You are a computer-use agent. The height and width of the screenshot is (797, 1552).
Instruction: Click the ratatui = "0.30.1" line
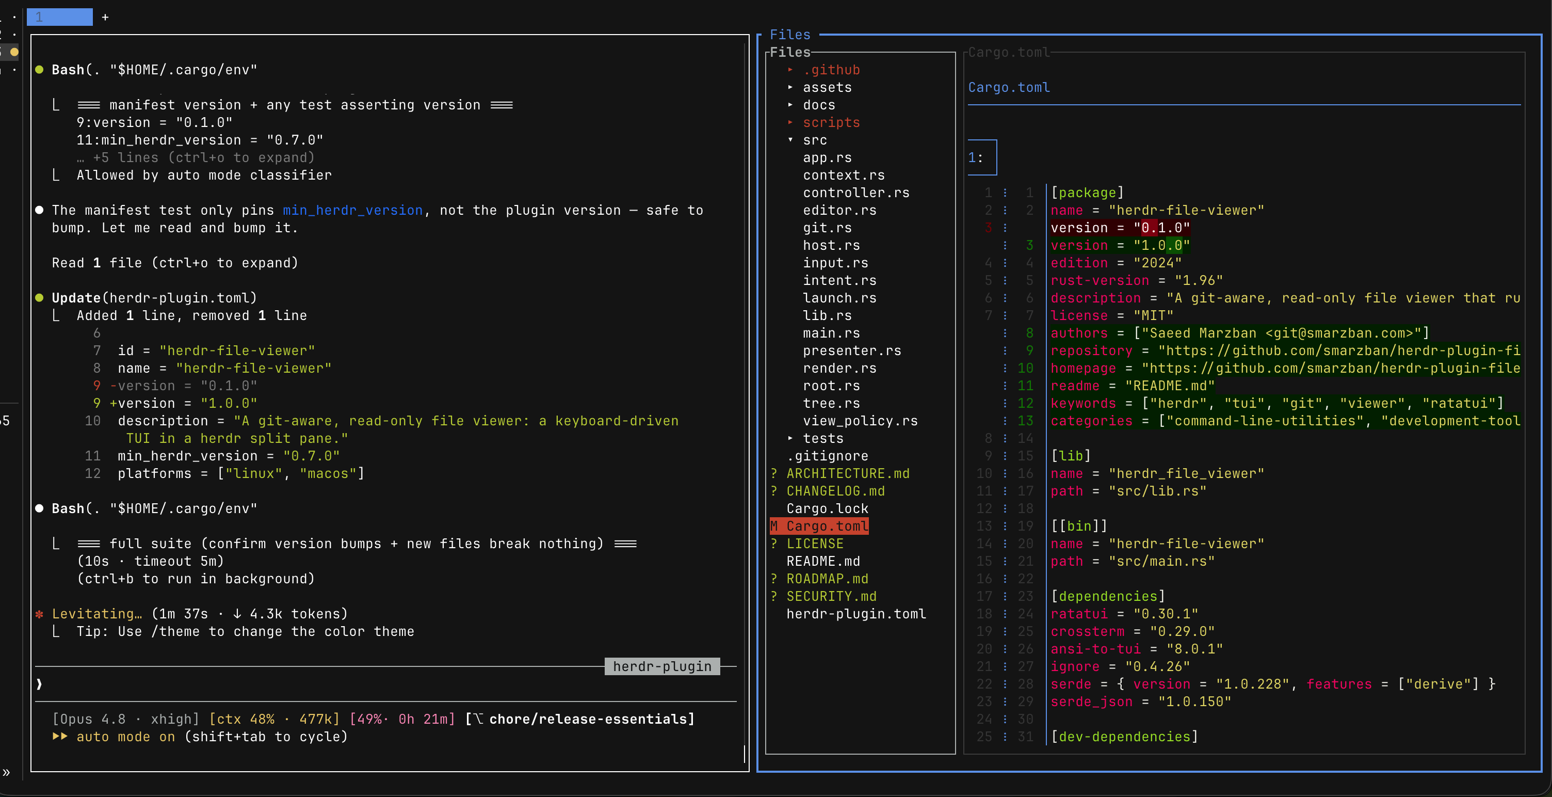(1124, 613)
